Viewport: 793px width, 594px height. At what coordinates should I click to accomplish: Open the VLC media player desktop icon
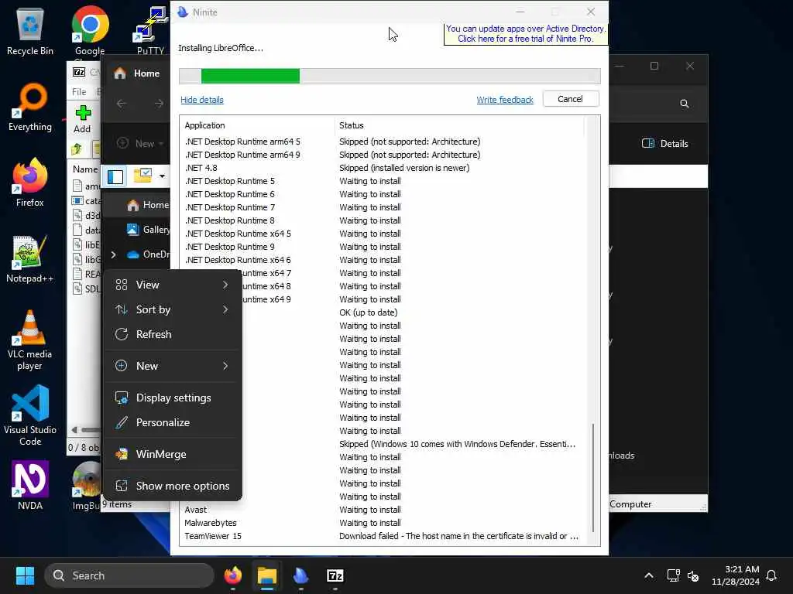[30, 340]
